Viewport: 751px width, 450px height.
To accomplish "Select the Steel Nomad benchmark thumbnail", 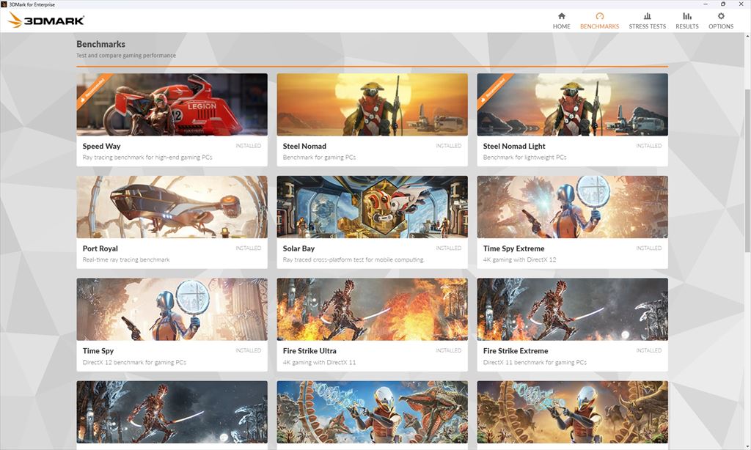I will tap(372, 104).
